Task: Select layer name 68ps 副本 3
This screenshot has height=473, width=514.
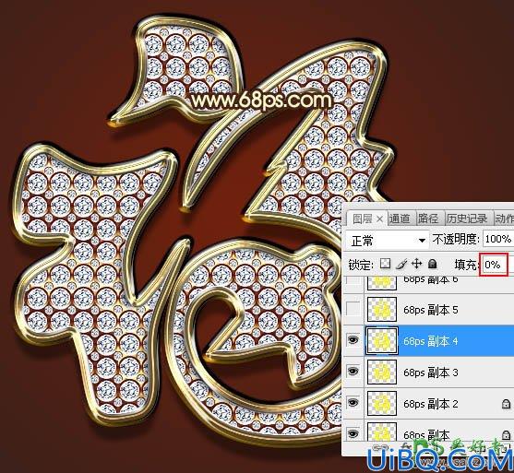Action: point(431,372)
